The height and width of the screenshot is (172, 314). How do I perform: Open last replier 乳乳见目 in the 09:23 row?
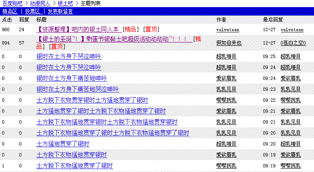point(290,89)
